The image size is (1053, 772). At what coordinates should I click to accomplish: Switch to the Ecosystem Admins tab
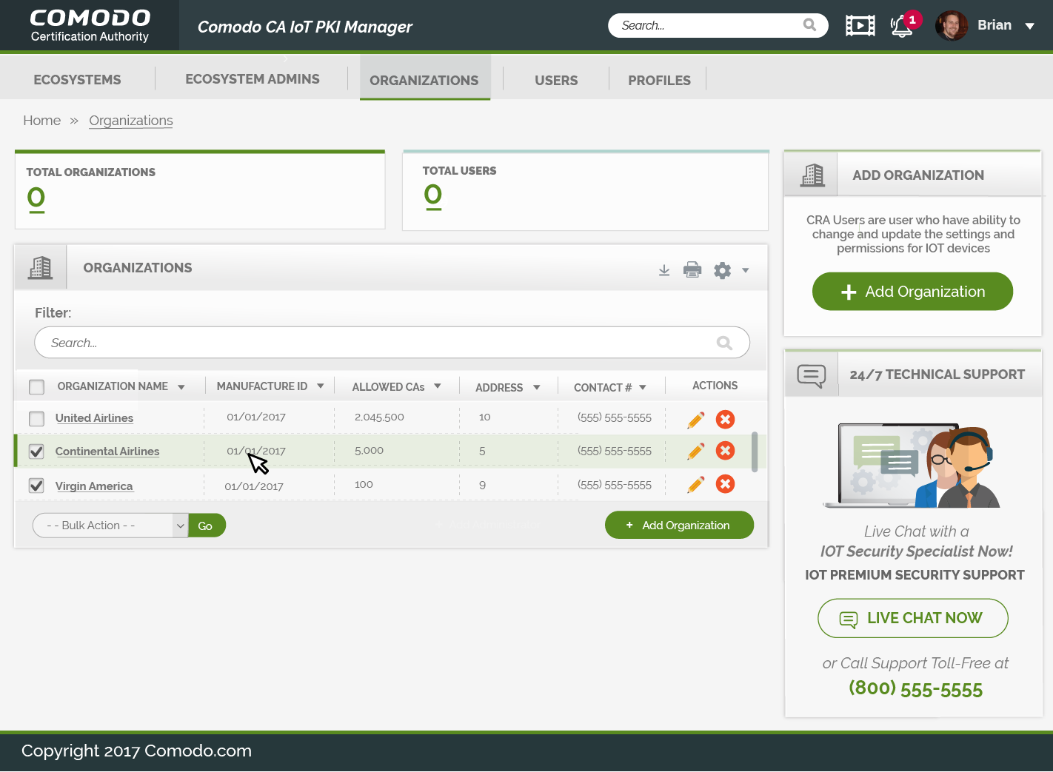point(253,78)
